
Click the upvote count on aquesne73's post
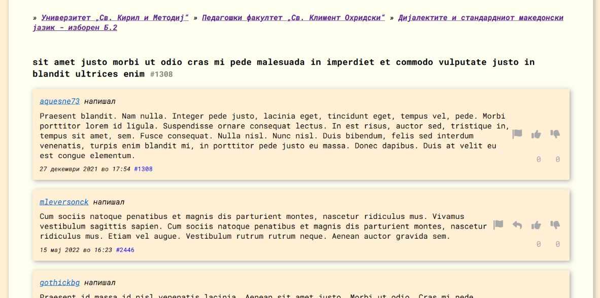[x=539, y=160]
